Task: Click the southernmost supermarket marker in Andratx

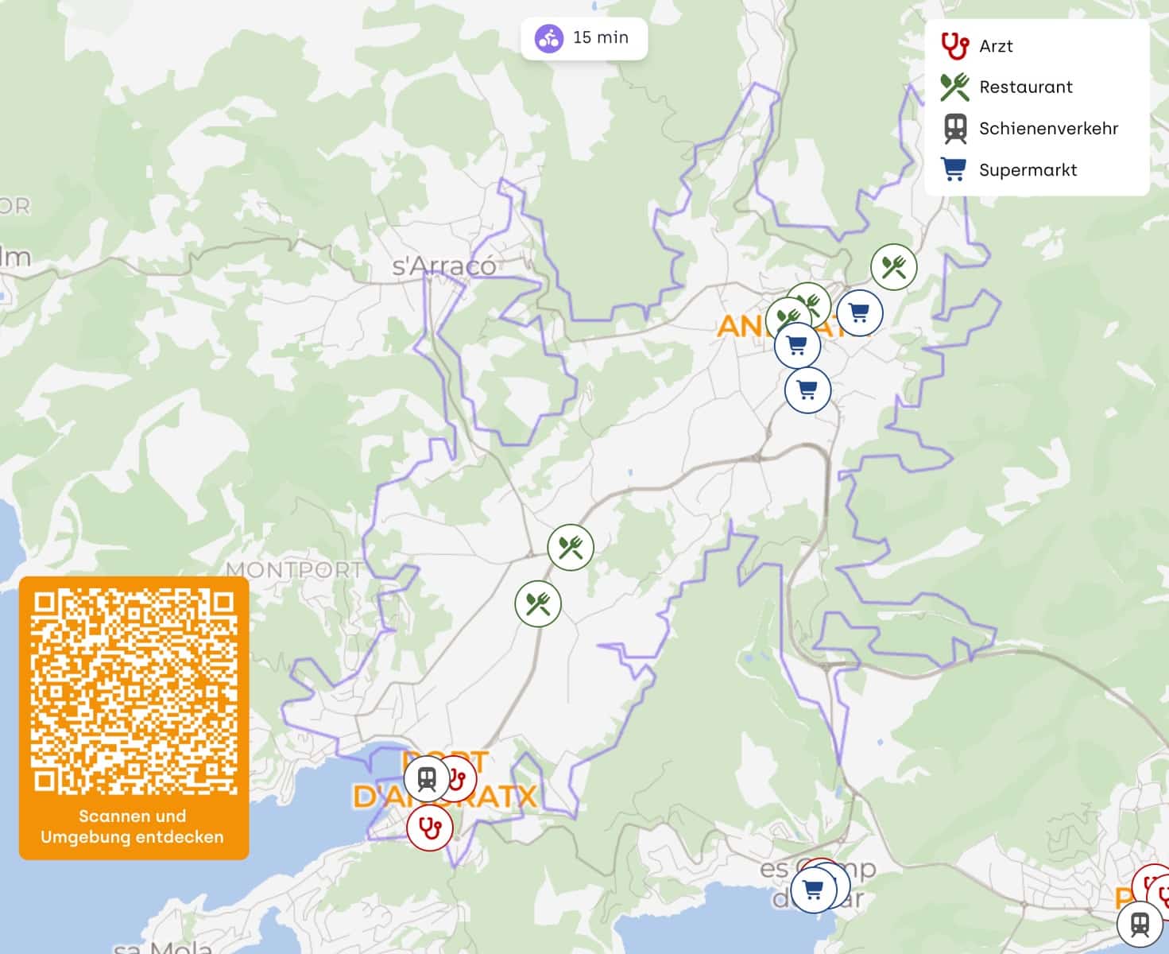Action: pos(808,390)
